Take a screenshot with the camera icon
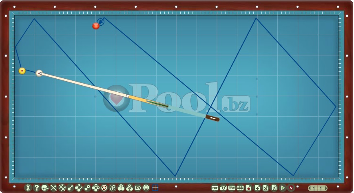 [x=223, y=188]
